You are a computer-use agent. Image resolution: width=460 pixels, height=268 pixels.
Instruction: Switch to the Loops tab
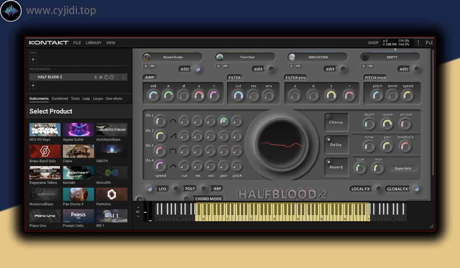pos(98,99)
